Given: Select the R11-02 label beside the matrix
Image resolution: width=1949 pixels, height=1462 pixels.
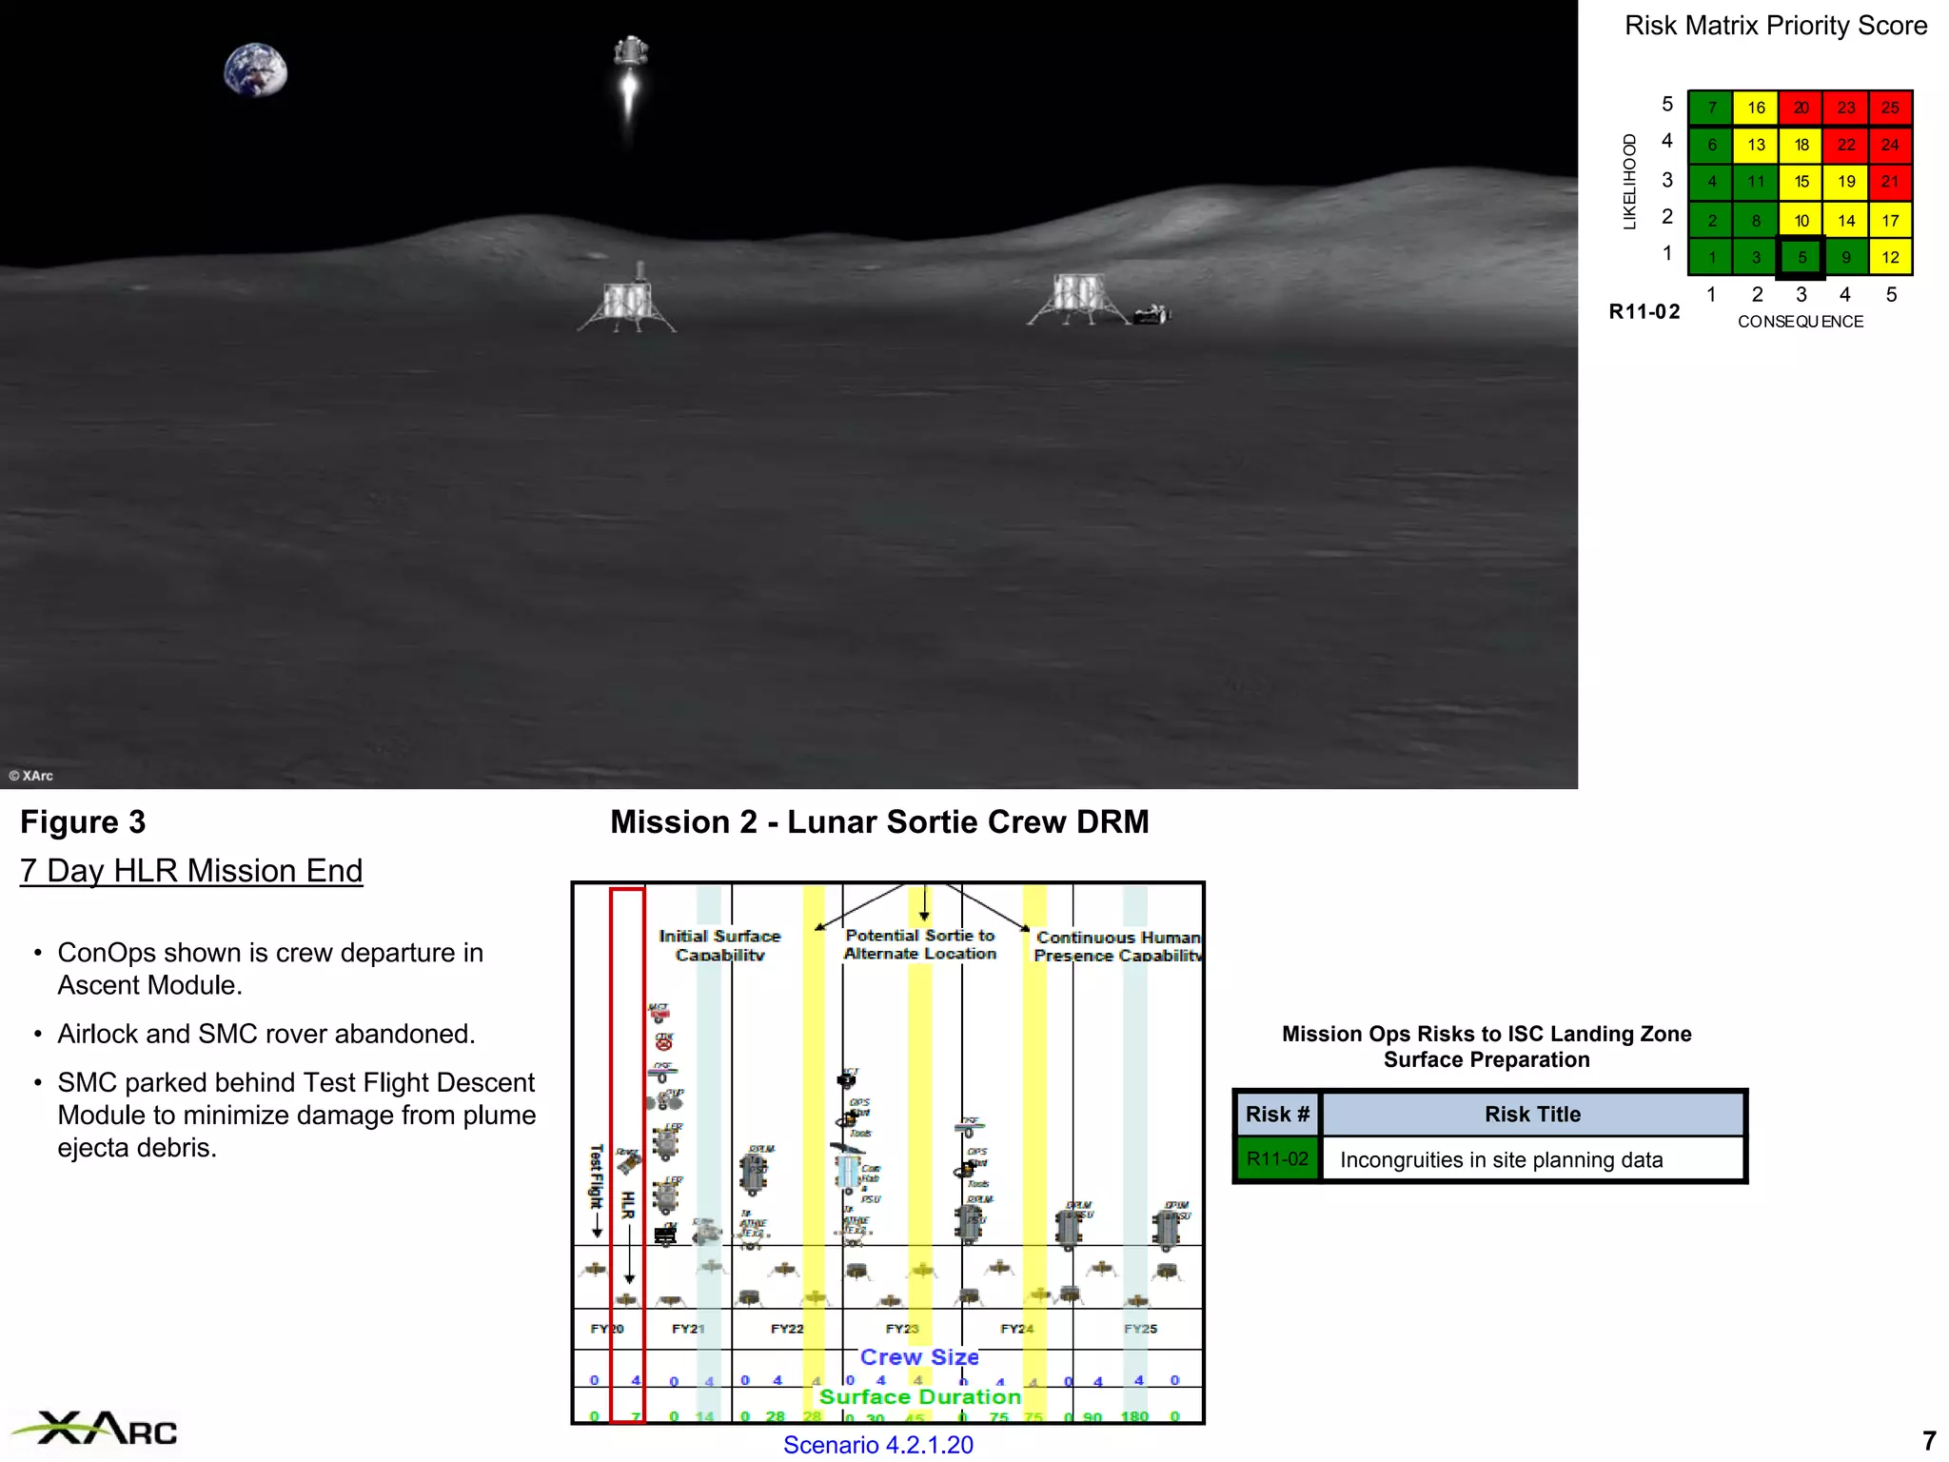Looking at the screenshot, I should click(1644, 311).
